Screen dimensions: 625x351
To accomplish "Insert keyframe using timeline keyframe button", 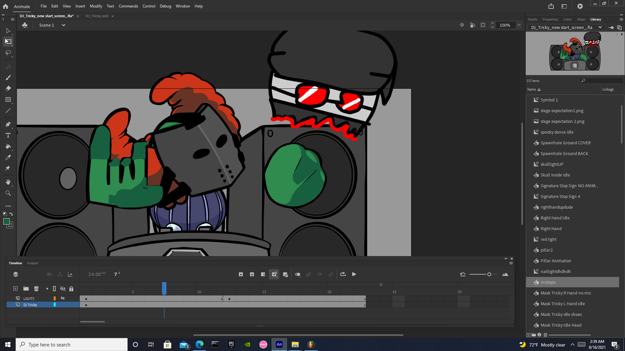I will [x=241, y=275].
